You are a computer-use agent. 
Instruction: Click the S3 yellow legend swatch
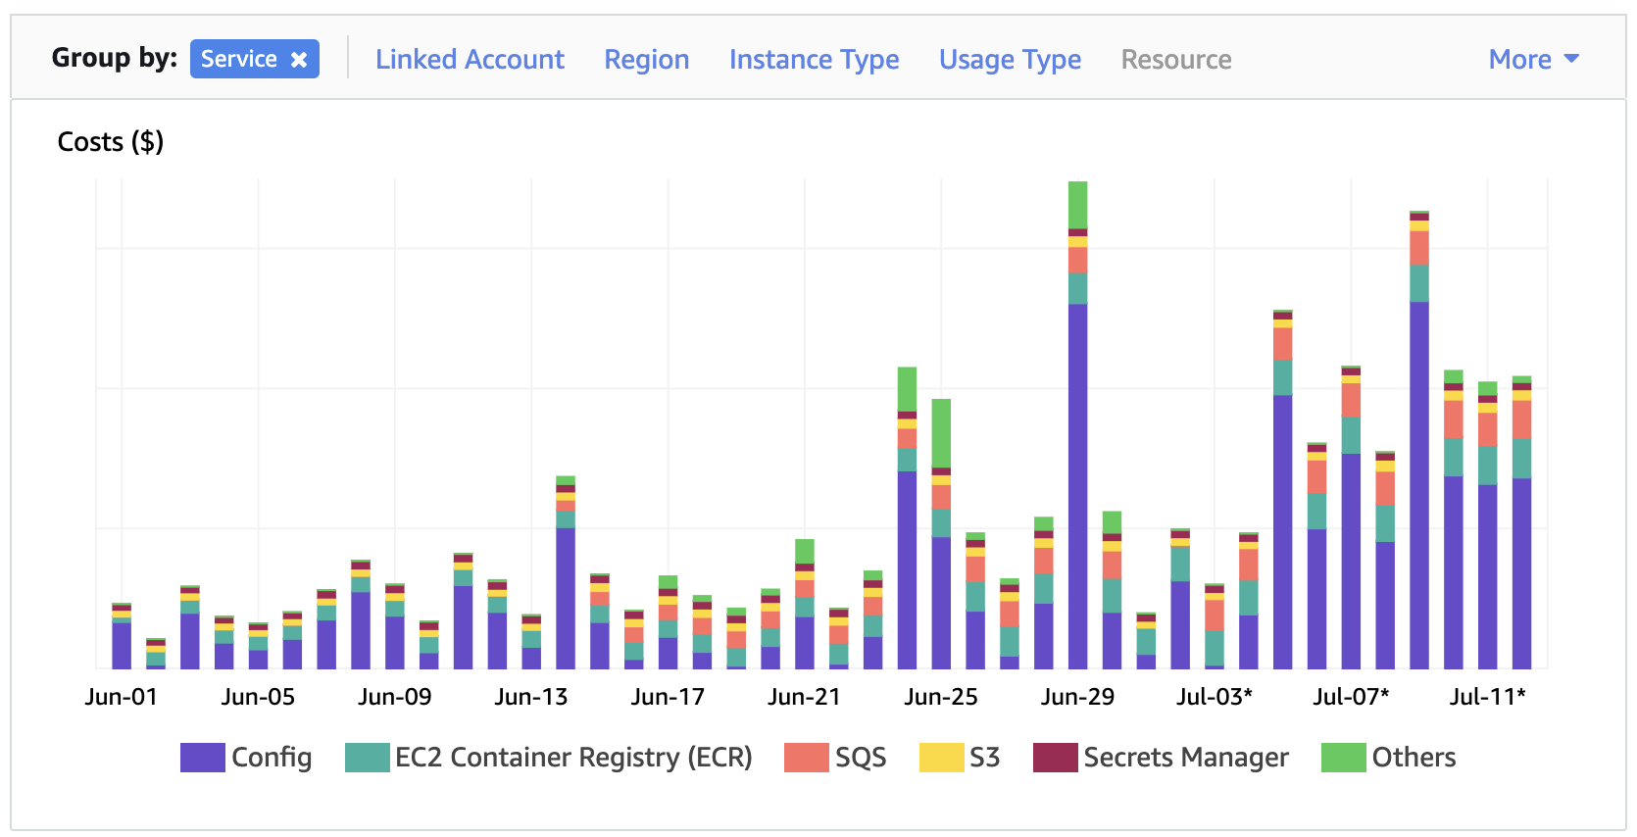(941, 758)
